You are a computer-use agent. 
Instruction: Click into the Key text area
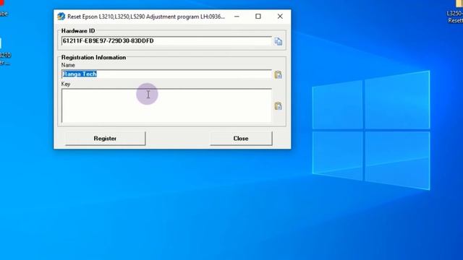[x=166, y=105]
